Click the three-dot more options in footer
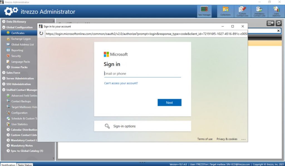Screen dimensions: 285x166 (243, 139)
